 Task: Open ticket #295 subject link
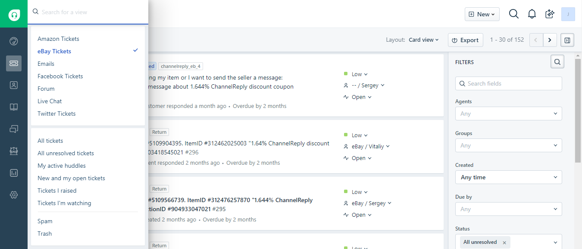click(231, 204)
